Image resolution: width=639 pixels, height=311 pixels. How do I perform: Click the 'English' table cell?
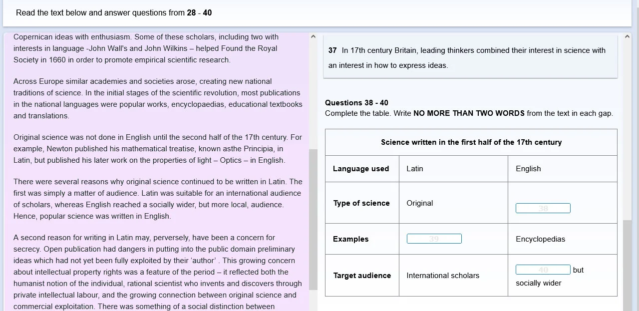coord(528,169)
